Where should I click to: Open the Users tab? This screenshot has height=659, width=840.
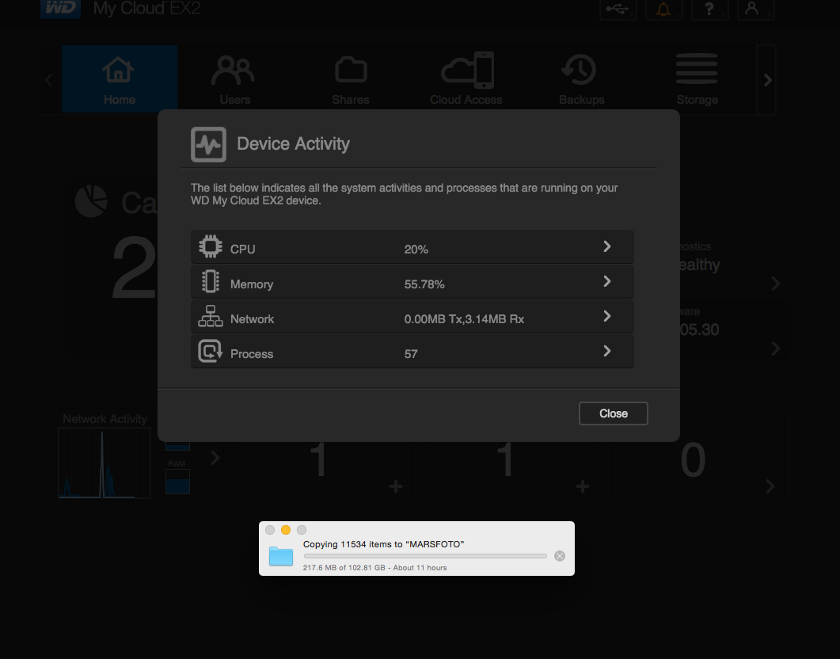coord(234,79)
